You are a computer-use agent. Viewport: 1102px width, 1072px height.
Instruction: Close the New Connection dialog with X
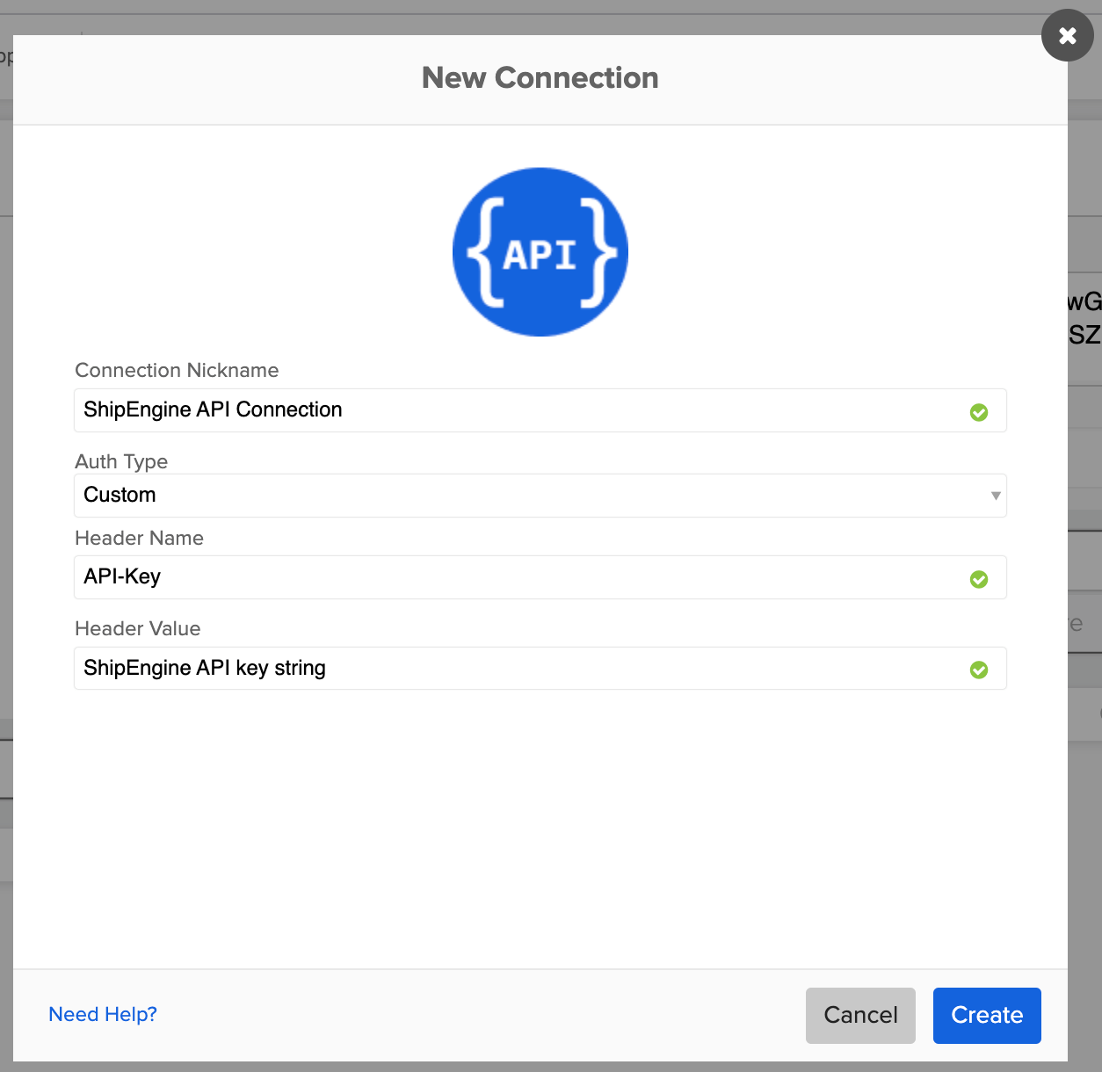pos(1068,35)
